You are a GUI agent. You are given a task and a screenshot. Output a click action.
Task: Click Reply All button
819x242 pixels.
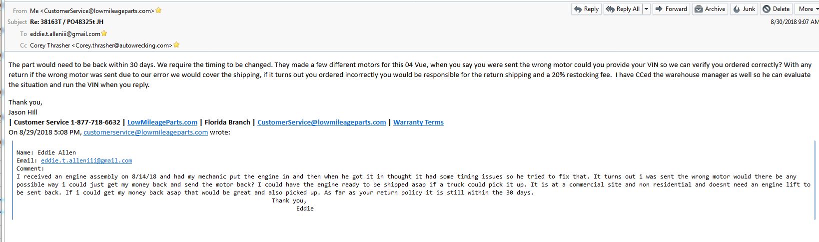point(623,9)
